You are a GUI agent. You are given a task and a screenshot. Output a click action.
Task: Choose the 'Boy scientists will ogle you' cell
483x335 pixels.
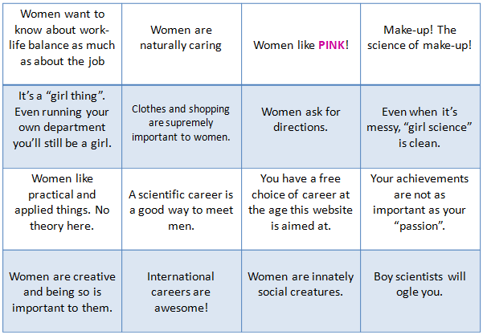click(420, 291)
